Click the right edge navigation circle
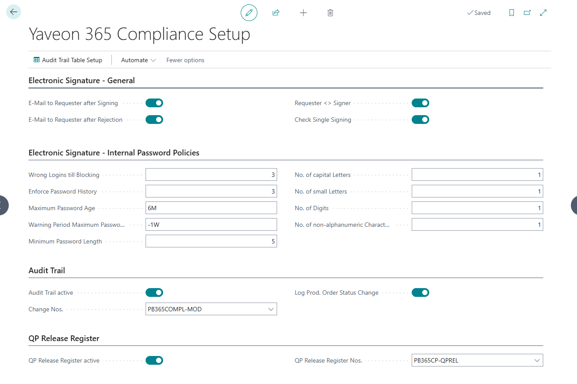Image resolution: width=577 pixels, height=384 pixels. tap(574, 205)
